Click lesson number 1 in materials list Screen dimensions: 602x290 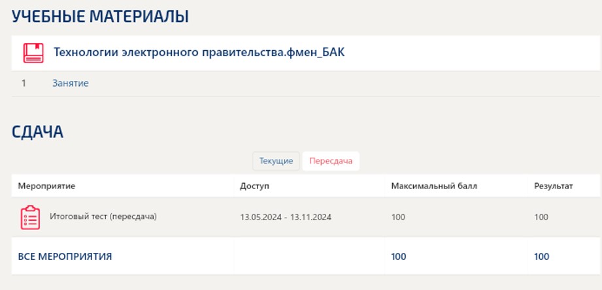pos(24,83)
